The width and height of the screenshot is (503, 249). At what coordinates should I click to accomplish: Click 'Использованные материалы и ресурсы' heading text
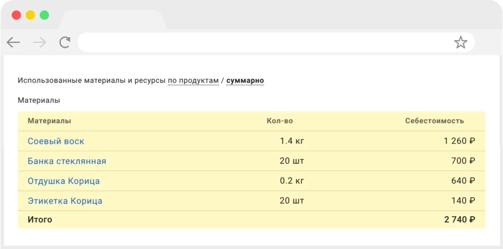pyautogui.click(x=91, y=81)
